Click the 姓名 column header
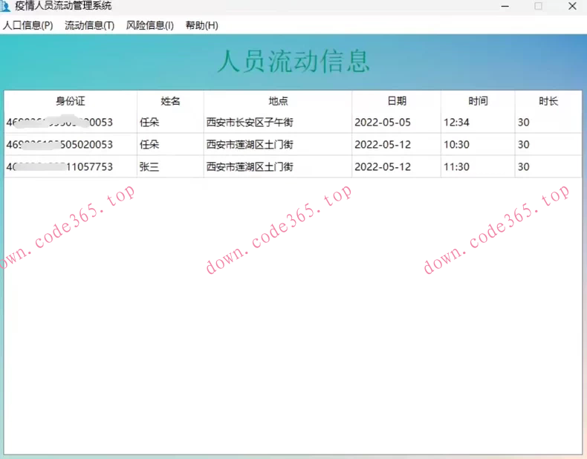Screen dimensions: 587x459 click(x=170, y=101)
